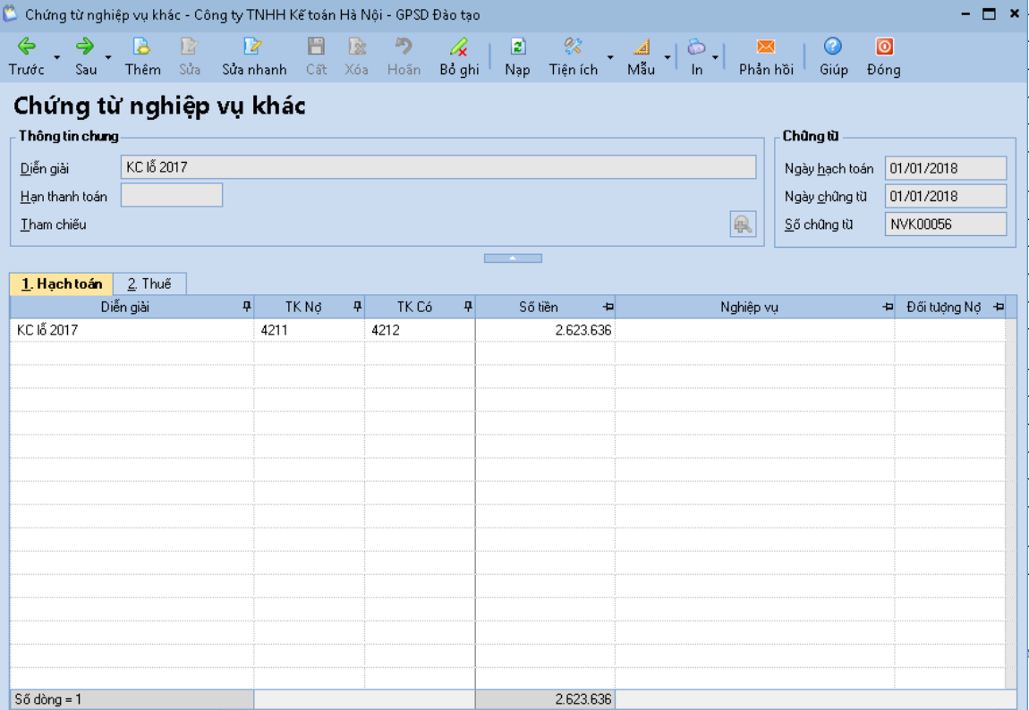
Task: Expand the Tiện ích dropdown arrow
Action: [610, 57]
